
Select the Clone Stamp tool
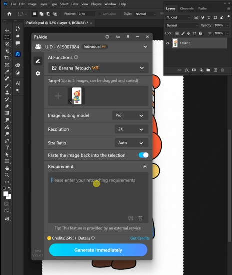tap(7, 93)
